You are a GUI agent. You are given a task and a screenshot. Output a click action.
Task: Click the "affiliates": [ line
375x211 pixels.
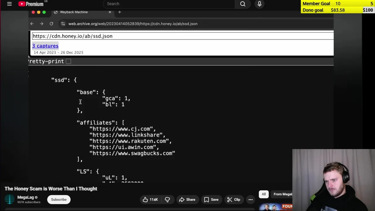(x=100, y=123)
